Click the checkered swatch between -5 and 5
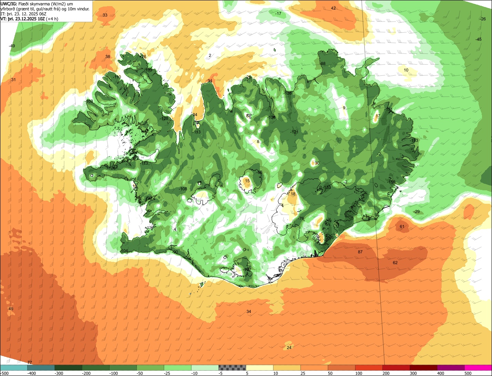492x376 pixels. pyautogui.click(x=232, y=368)
